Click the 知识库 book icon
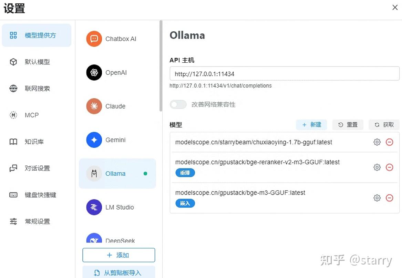Viewport: 402px width, 278px height. (x=13, y=142)
